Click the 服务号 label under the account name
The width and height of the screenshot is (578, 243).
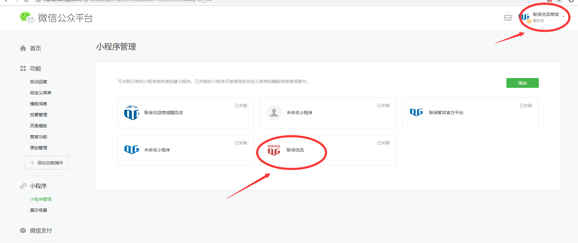538,21
